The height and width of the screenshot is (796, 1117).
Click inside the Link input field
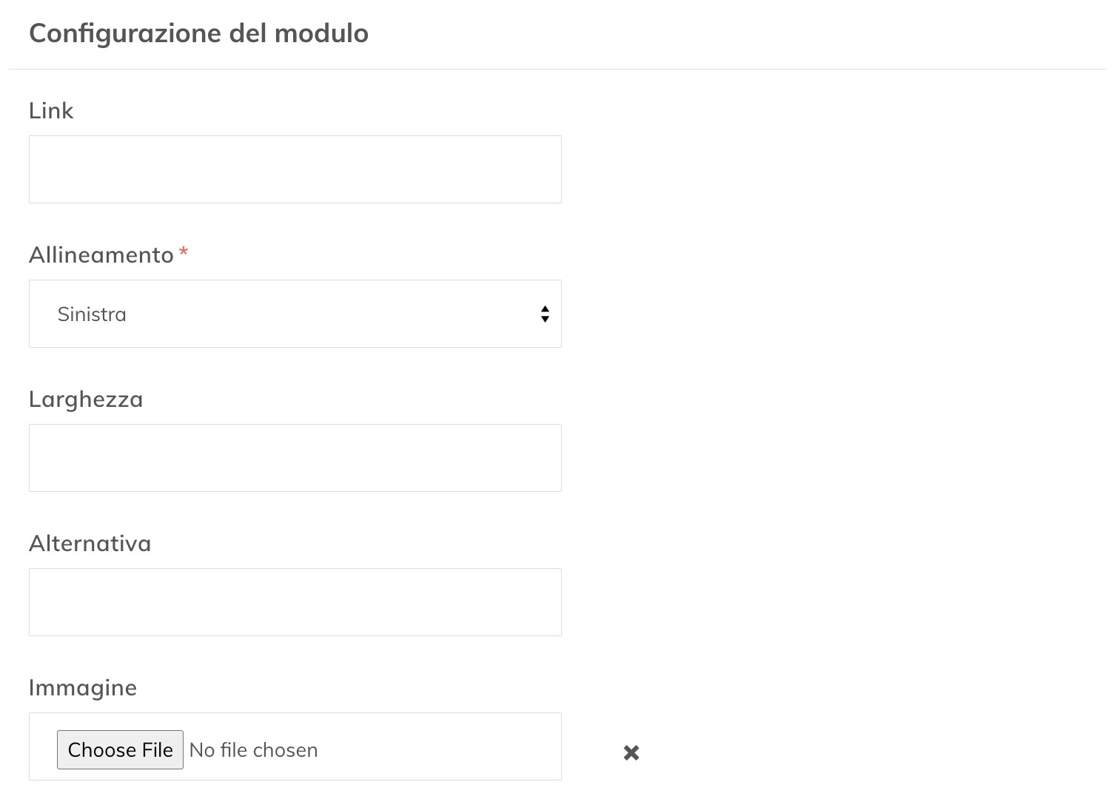pos(295,169)
